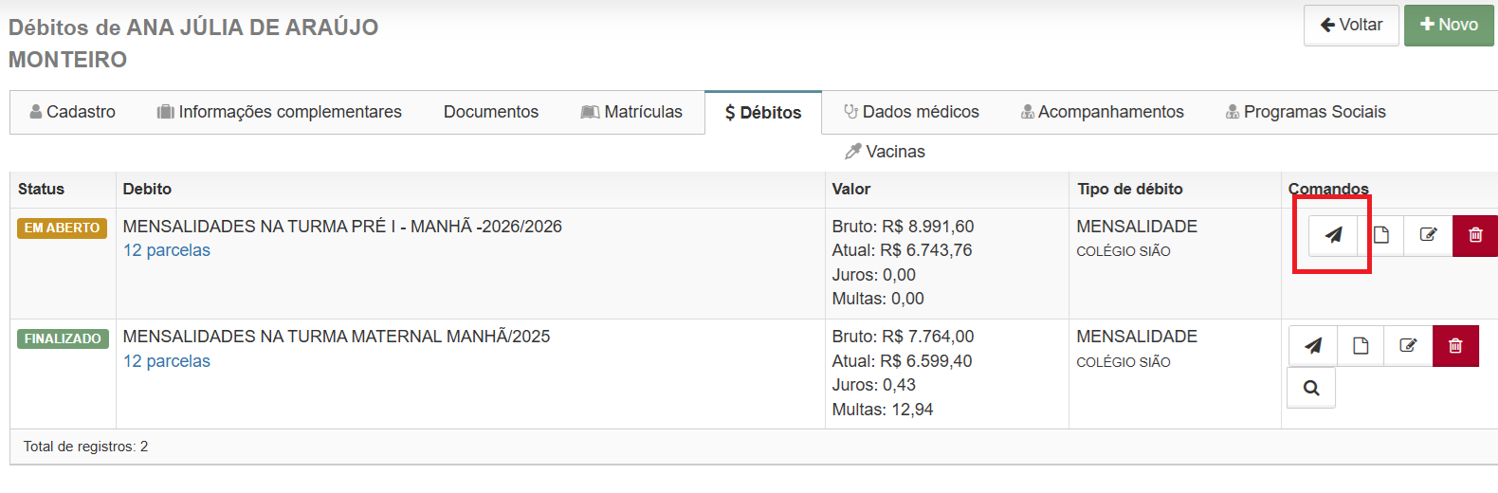Go to the Documentos tab
Viewport: 1498px width, 493px height.
coord(491,112)
